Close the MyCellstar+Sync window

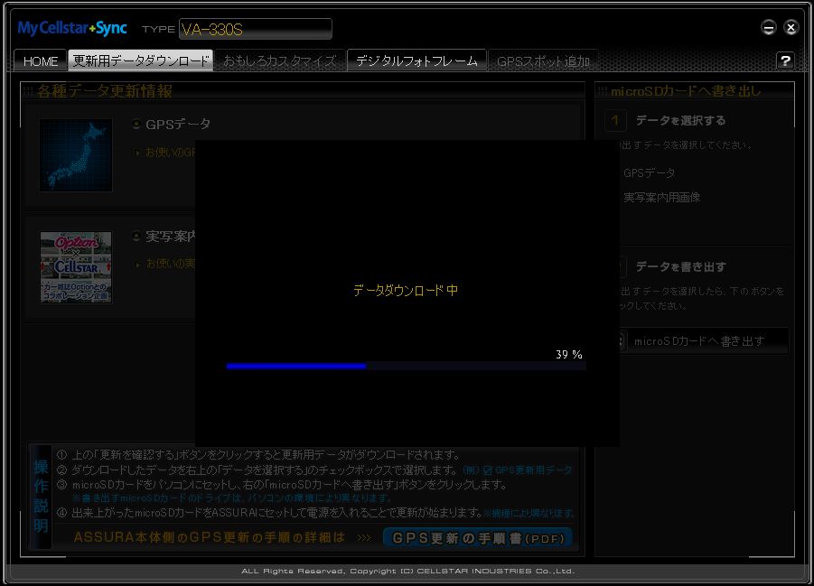pyautogui.click(x=791, y=28)
